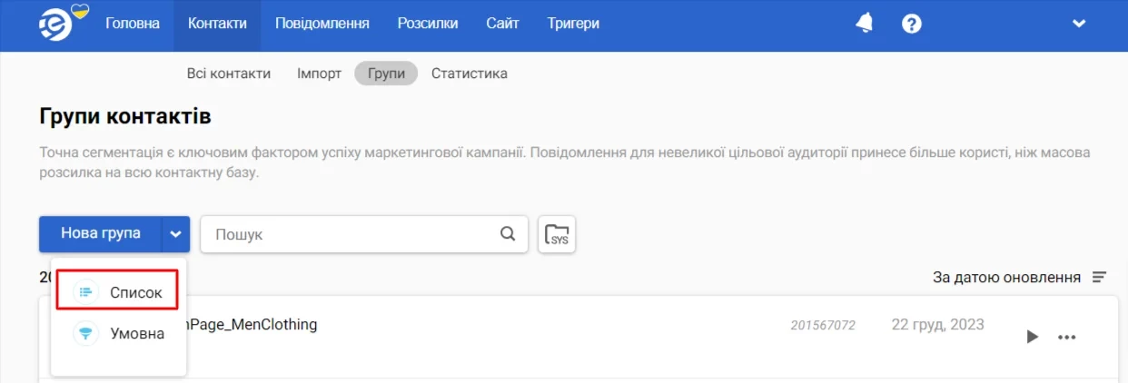Focus the Пошук search field

(363, 233)
